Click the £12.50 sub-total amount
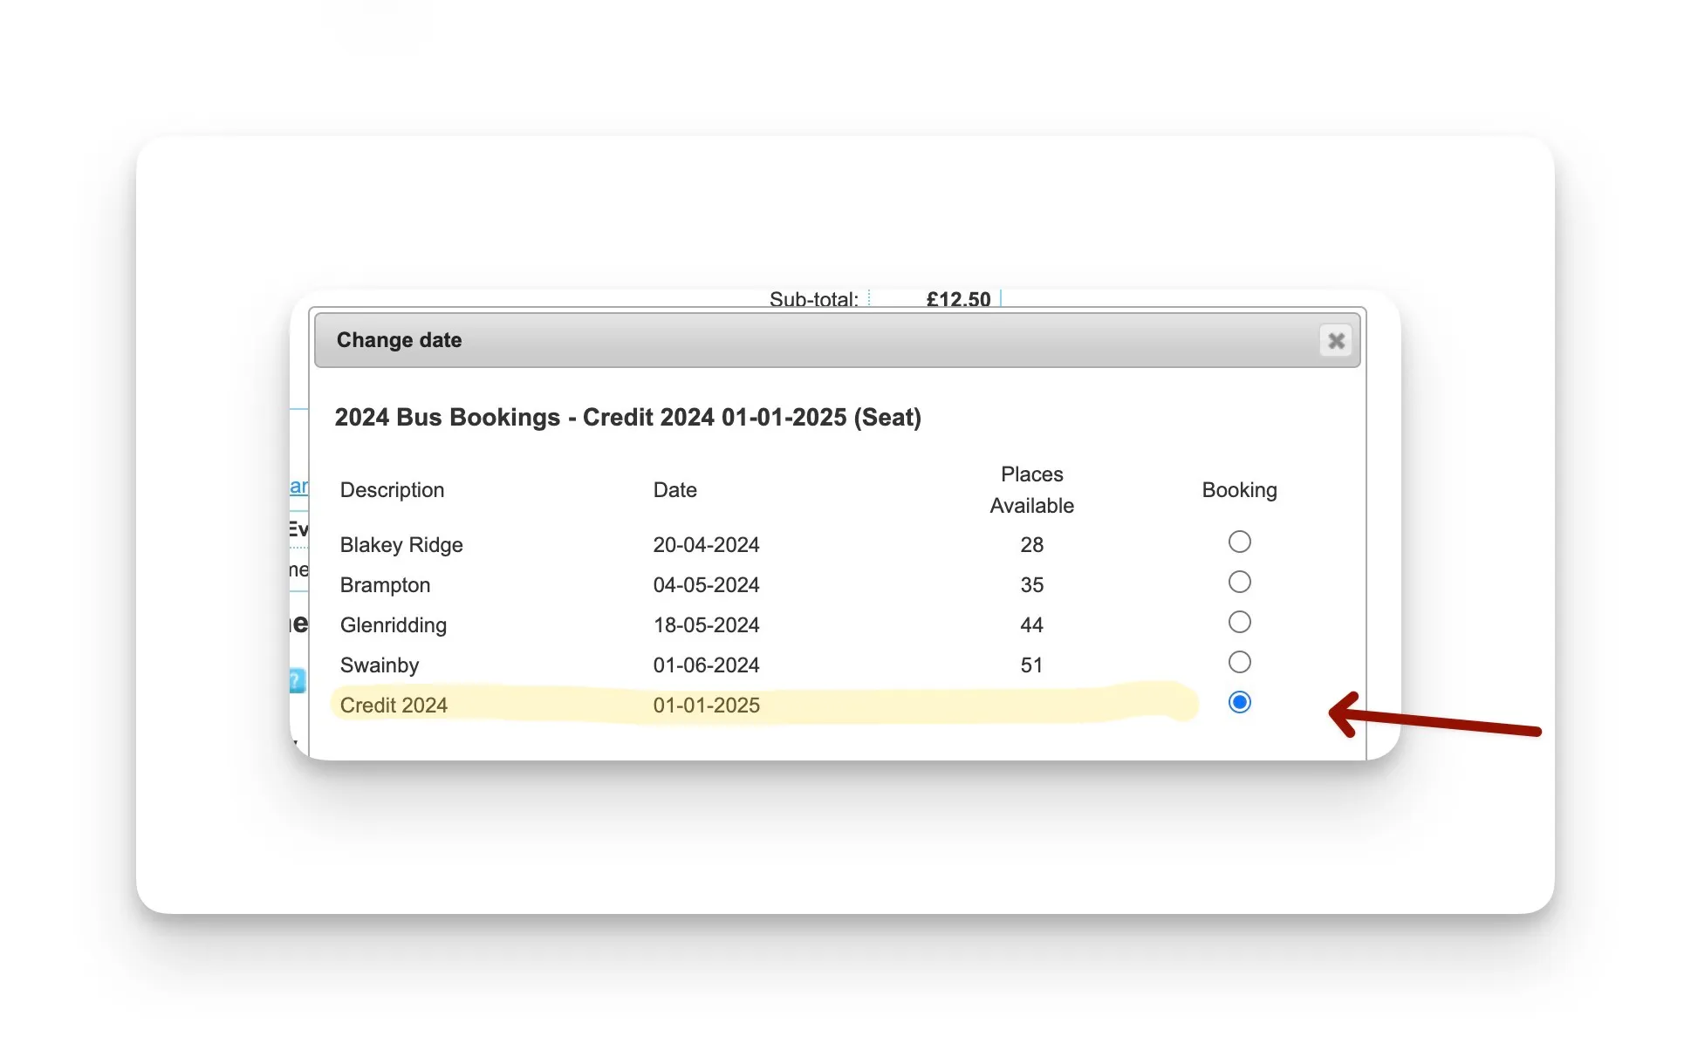The width and height of the screenshot is (1691, 1050). point(958,299)
